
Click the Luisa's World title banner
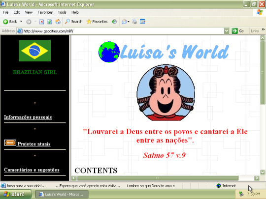click(174, 52)
